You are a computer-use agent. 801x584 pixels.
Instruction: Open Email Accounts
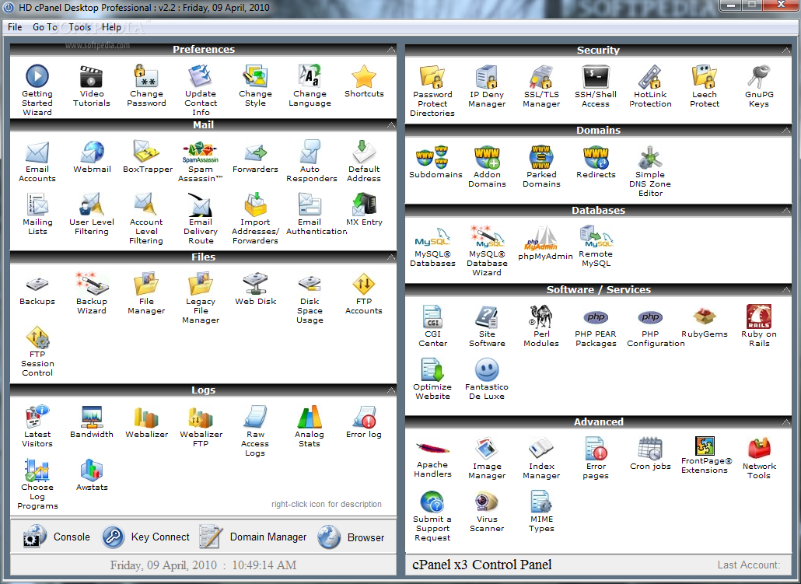(x=37, y=152)
